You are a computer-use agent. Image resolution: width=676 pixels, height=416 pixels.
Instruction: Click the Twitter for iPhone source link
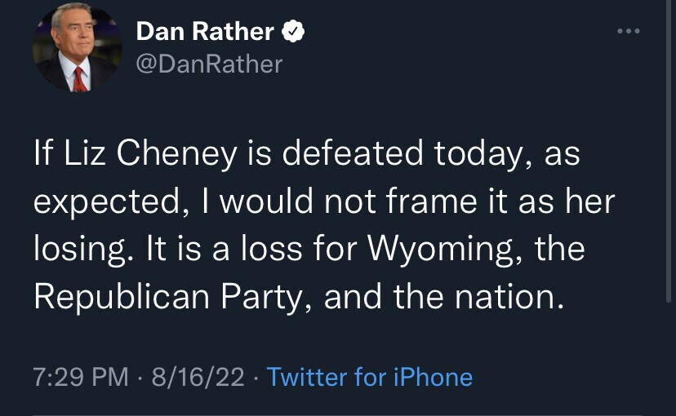pos(370,377)
